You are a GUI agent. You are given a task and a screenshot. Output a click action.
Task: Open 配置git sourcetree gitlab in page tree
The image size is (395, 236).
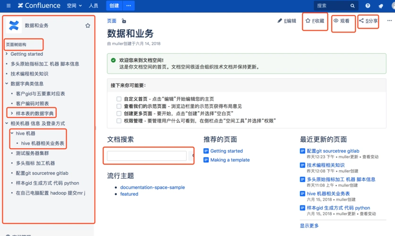pyautogui.click(x=42, y=173)
